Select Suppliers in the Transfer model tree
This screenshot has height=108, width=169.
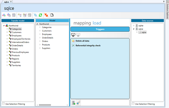[x=16, y=62]
